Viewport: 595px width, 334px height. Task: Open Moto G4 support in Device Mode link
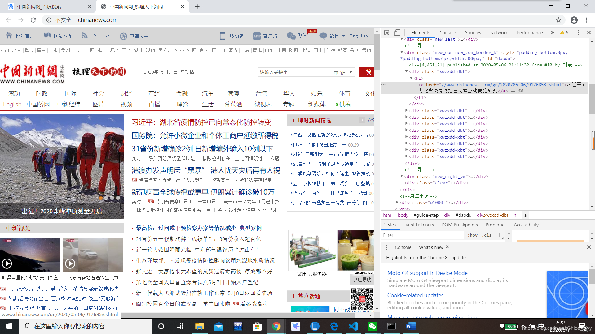point(427,273)
